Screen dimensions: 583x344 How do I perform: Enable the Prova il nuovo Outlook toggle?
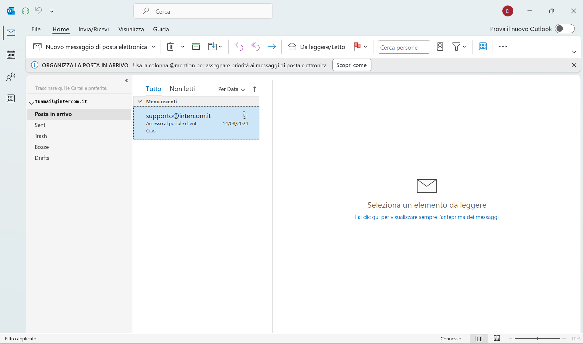[x=565, y=29]
